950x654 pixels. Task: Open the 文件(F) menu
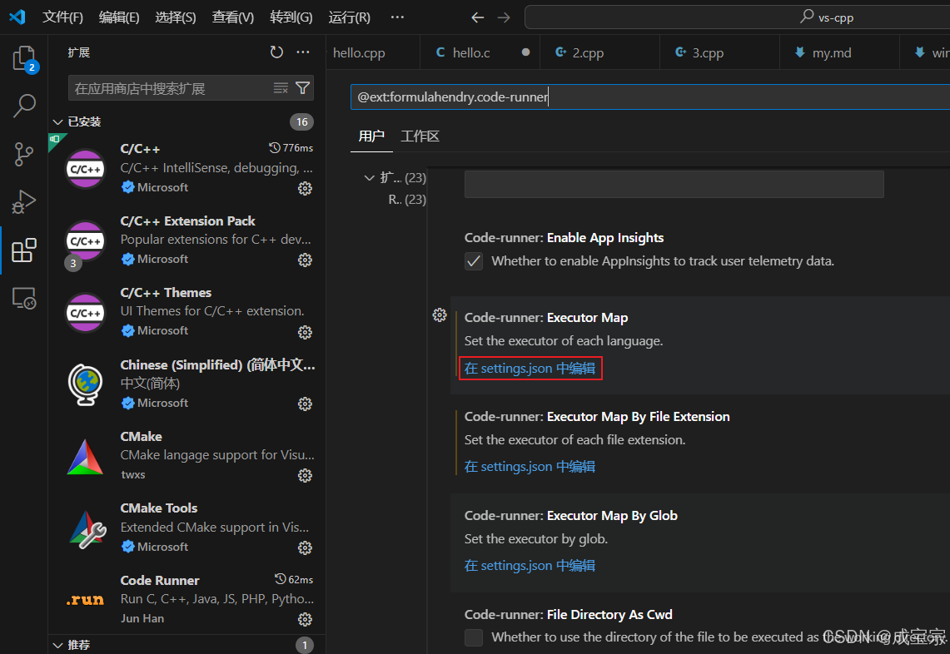click(62, 17)
